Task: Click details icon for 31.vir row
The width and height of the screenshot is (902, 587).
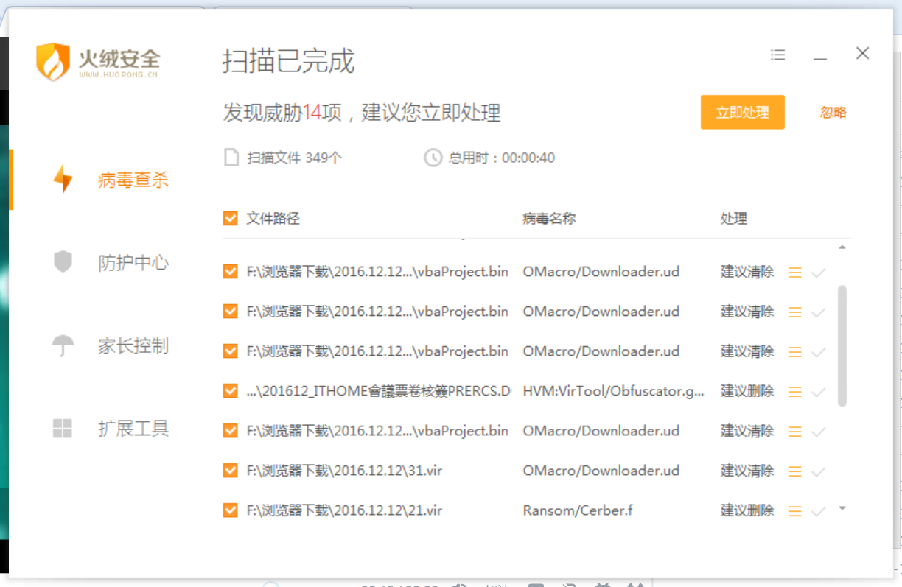Action: click(794, 471)
